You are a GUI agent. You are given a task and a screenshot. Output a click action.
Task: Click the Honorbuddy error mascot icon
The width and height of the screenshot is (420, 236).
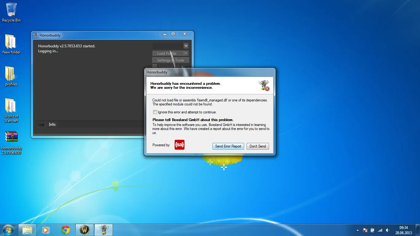[x=264, y=85]
